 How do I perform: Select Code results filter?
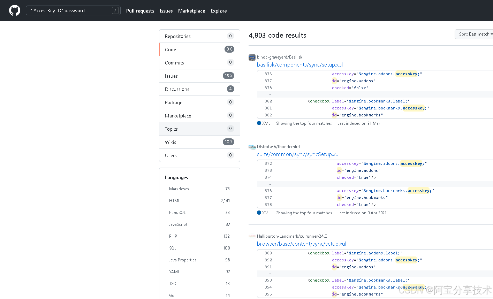(x=199, y=49)
